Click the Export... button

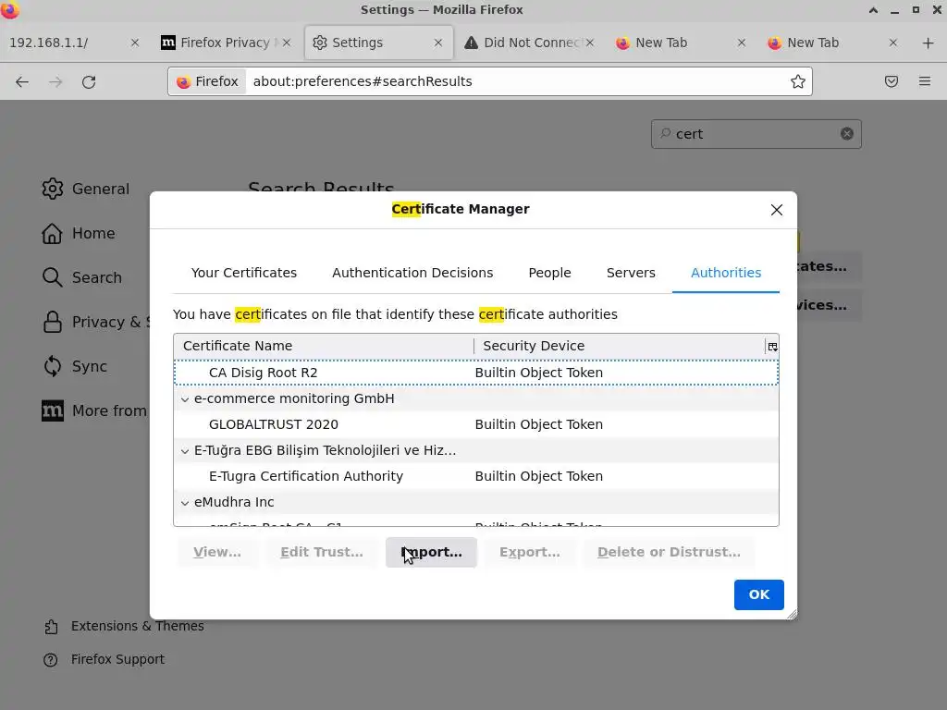tap(530, 553)
